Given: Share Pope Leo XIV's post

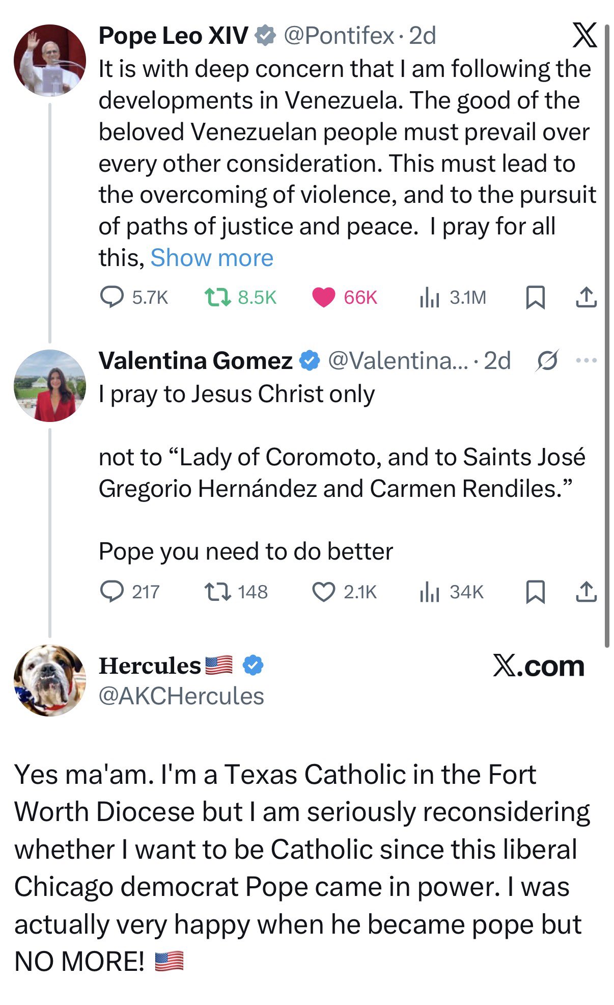Looking at the screenshot, I should pos(586,297).
